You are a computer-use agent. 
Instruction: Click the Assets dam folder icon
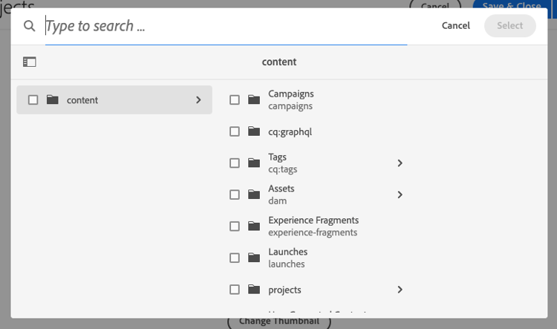click(x=255, y=195)
